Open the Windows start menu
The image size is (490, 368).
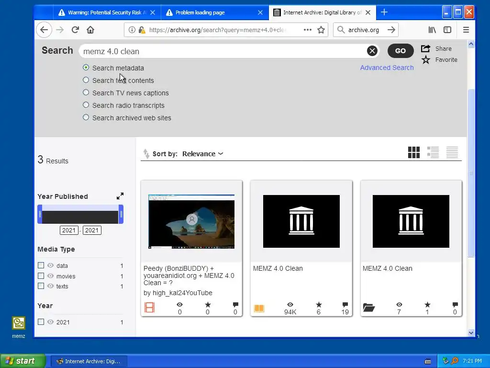click(x=22, y=361)
